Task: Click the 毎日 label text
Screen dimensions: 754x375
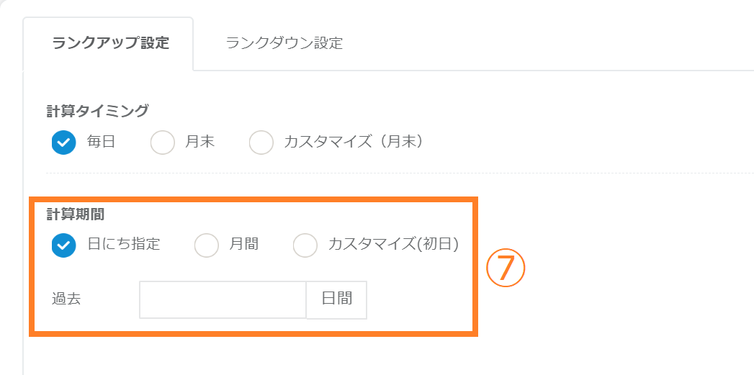Action: click(101, 143)
